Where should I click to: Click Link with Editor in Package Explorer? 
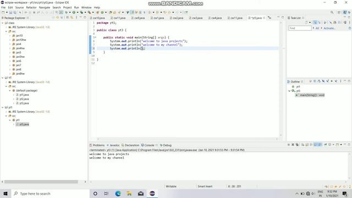coord(71,18)
